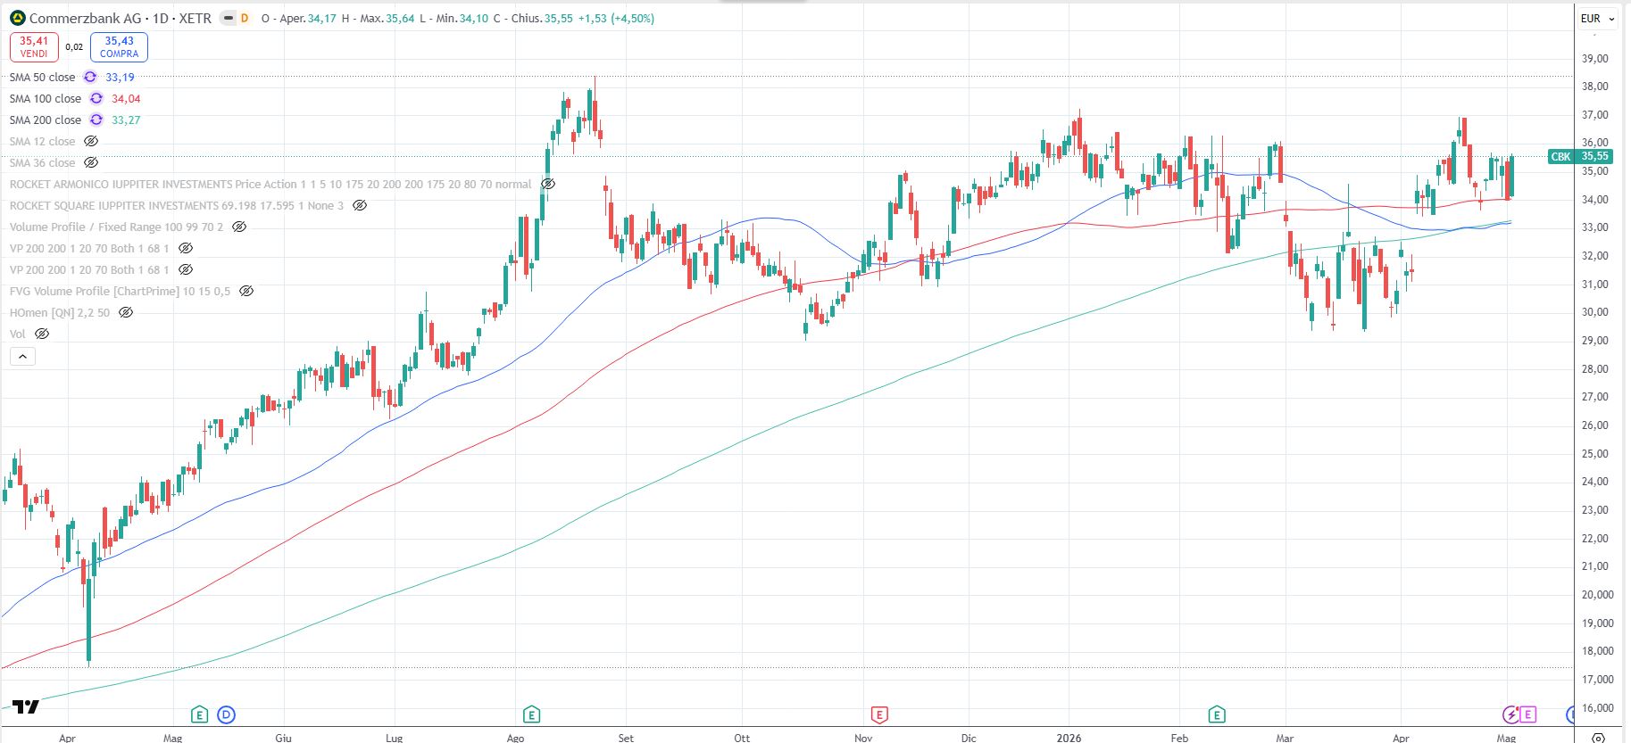Image resolution: width=1631 pixels, height=743 pixels.
Task: Click the 2026 label on time axis
Action: click(1069, 738)
